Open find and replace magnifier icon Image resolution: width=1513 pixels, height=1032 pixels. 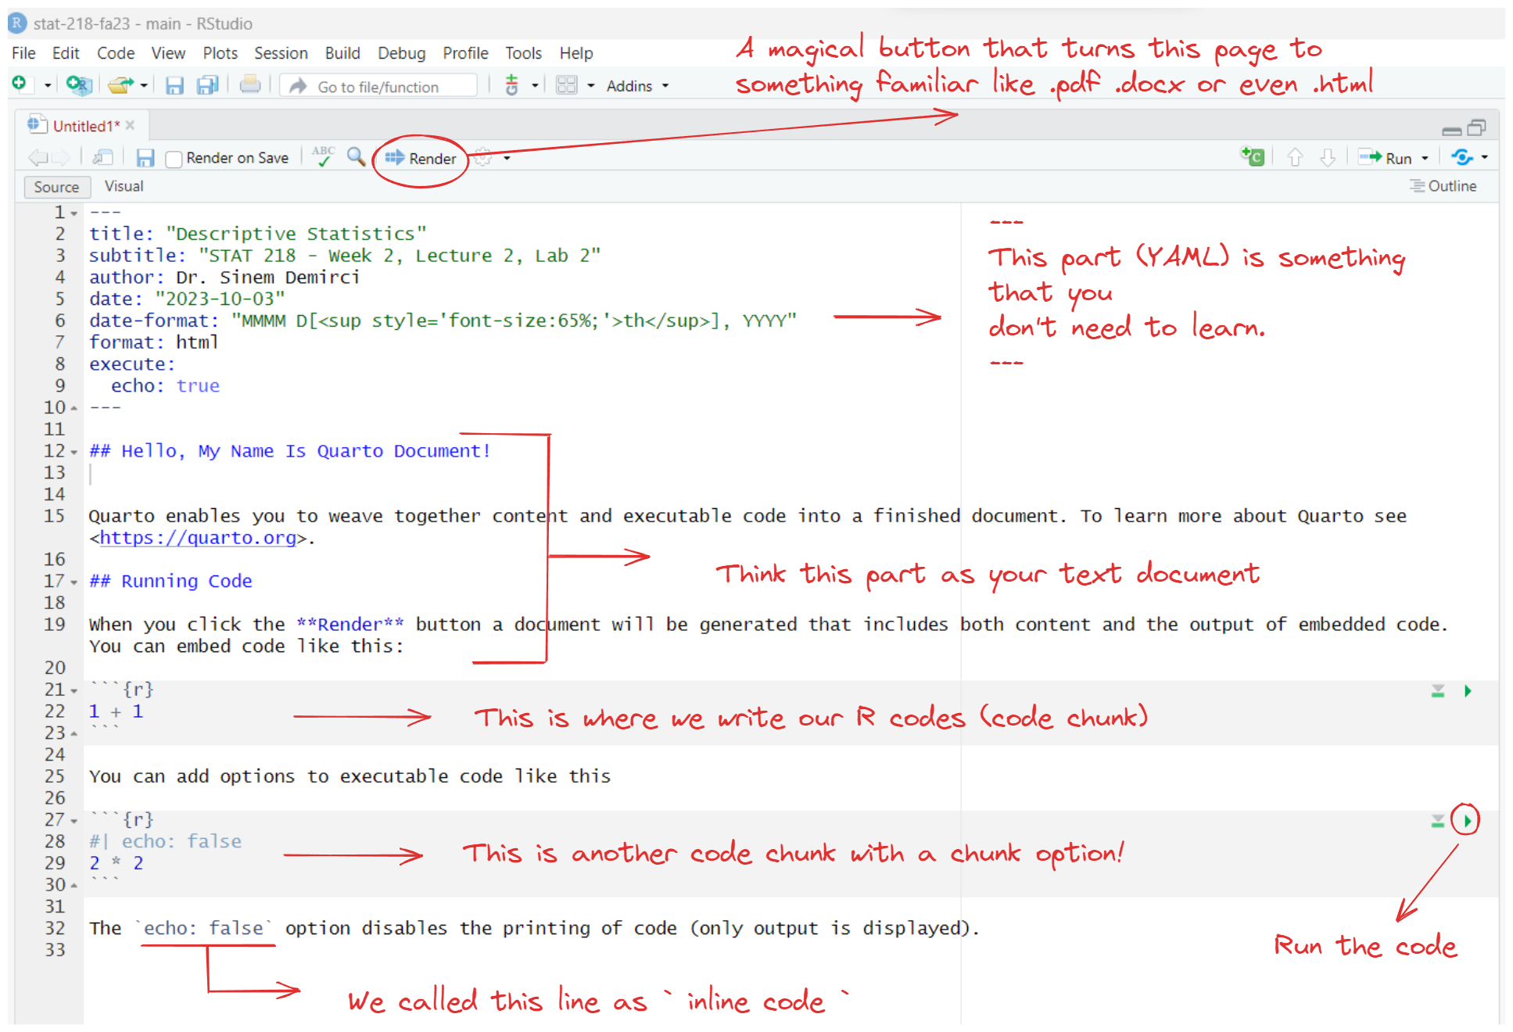pos(356,157)
